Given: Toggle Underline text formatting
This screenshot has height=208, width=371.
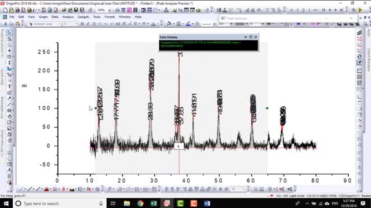Looking at the screenshot, I should click(x=94, y=24).
